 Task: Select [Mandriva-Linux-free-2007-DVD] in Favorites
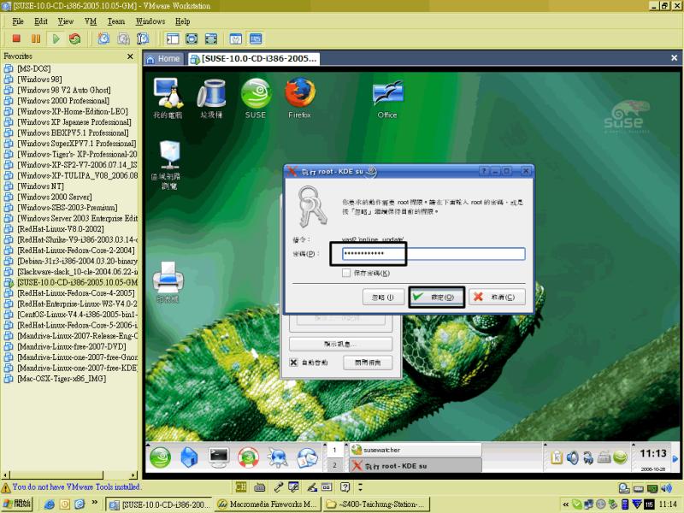[72, 347]
